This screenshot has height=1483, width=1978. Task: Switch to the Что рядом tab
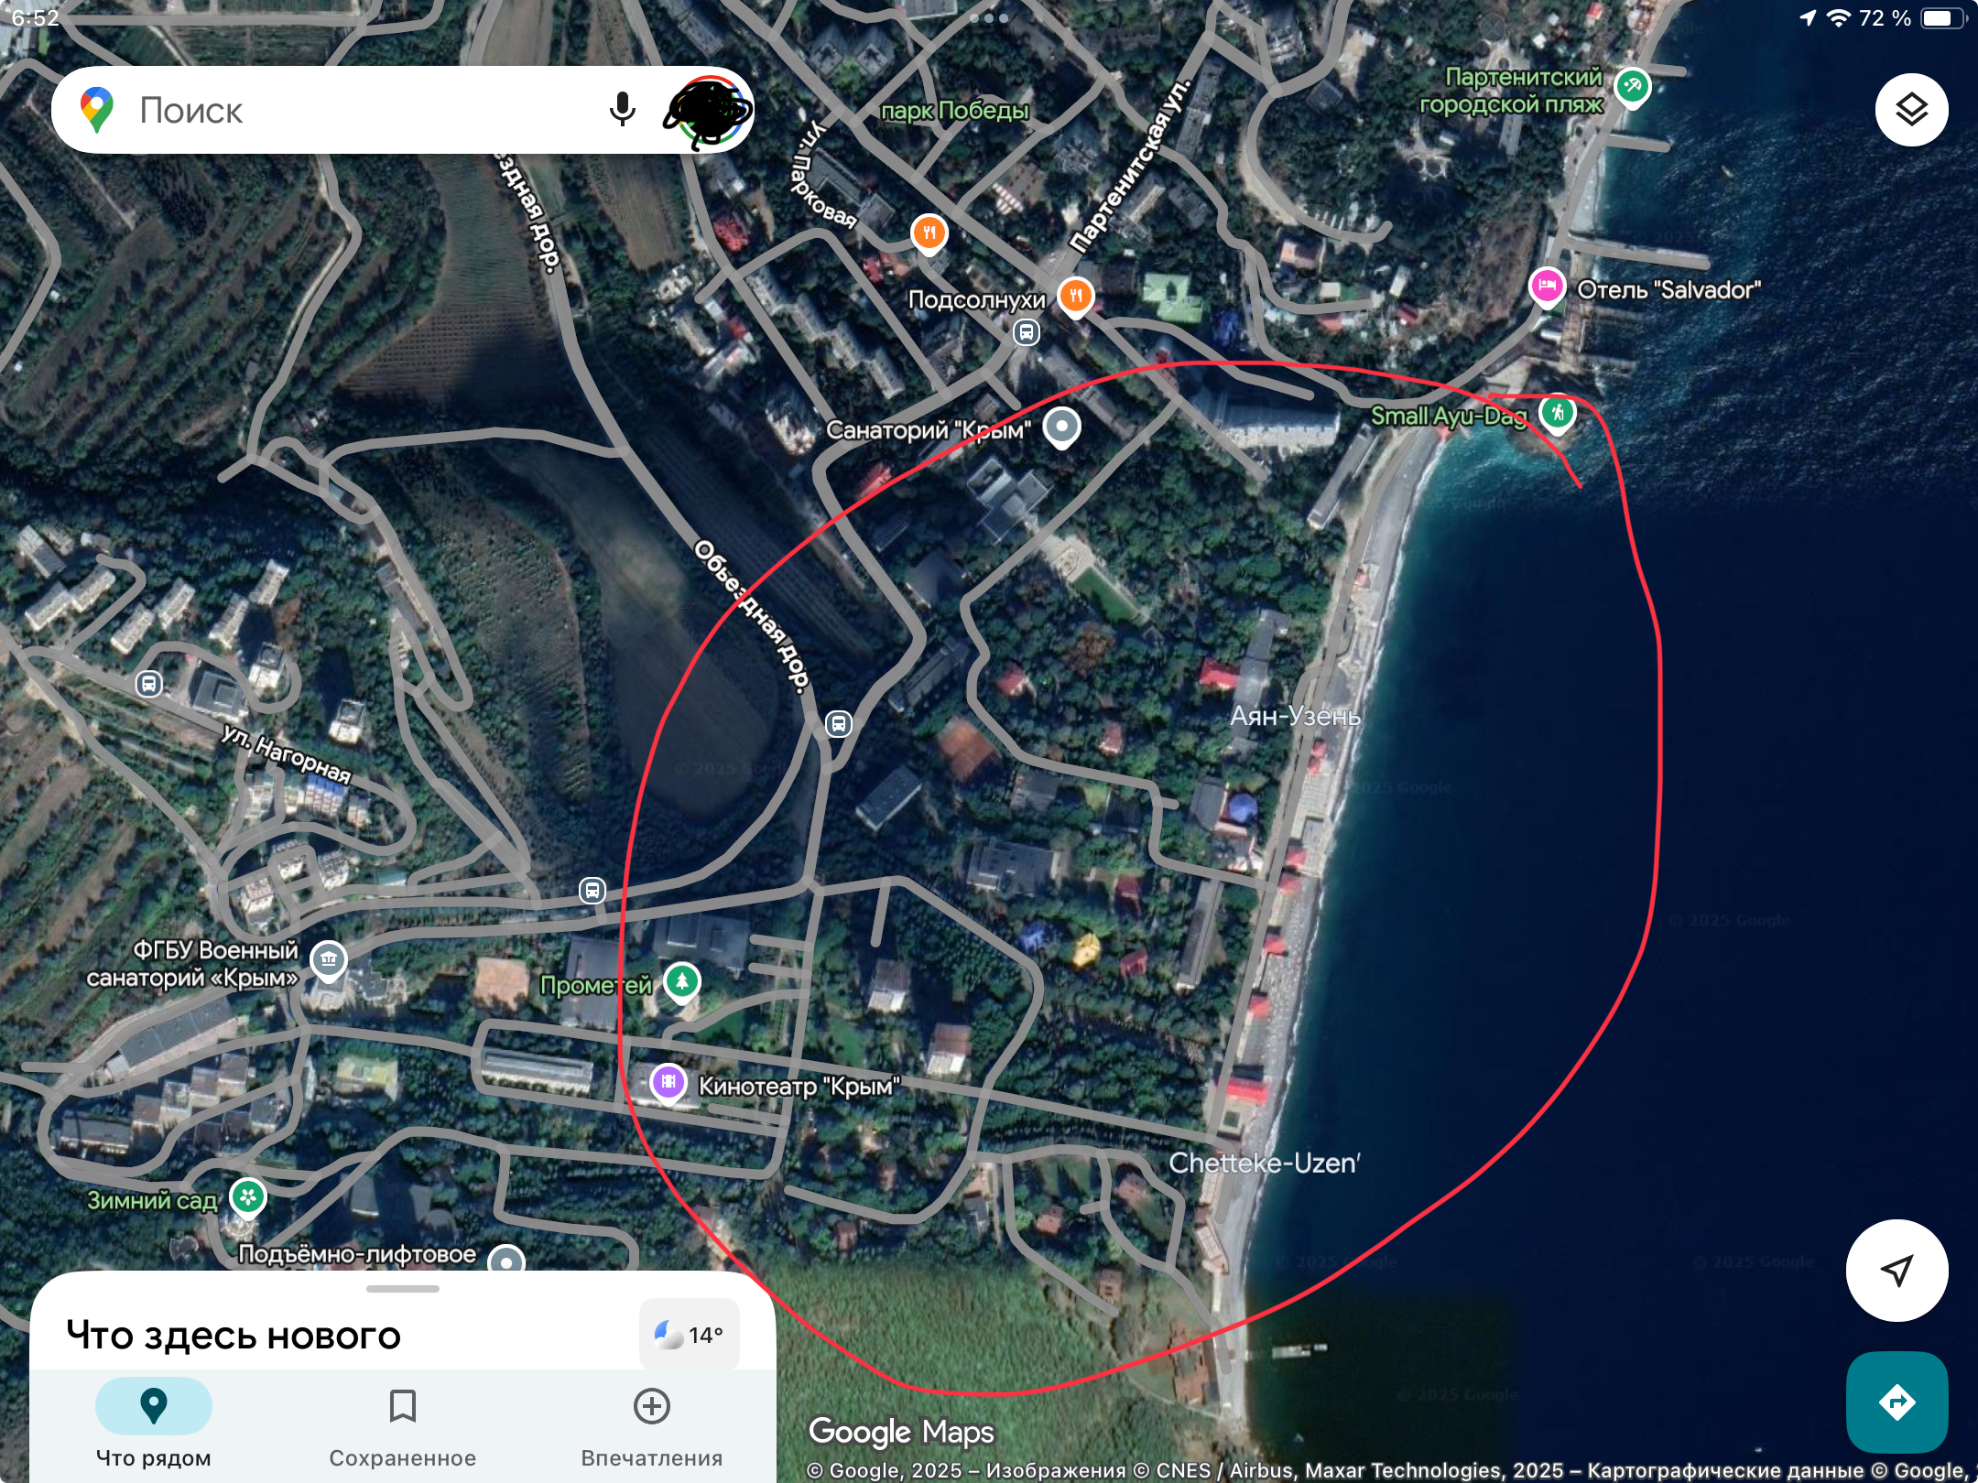154,1423
